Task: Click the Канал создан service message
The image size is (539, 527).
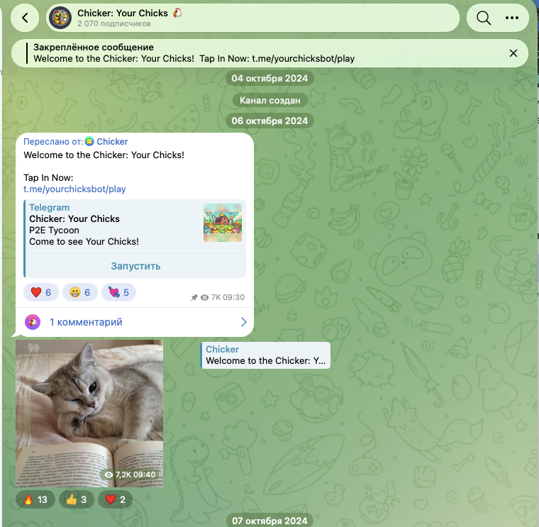Action: pyautogui.click(x=269, y=101)
